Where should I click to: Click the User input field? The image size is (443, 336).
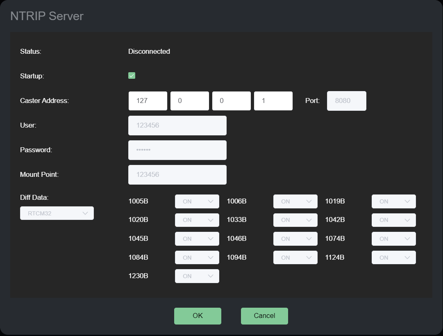pyautogui.click(x=177, y=126)
